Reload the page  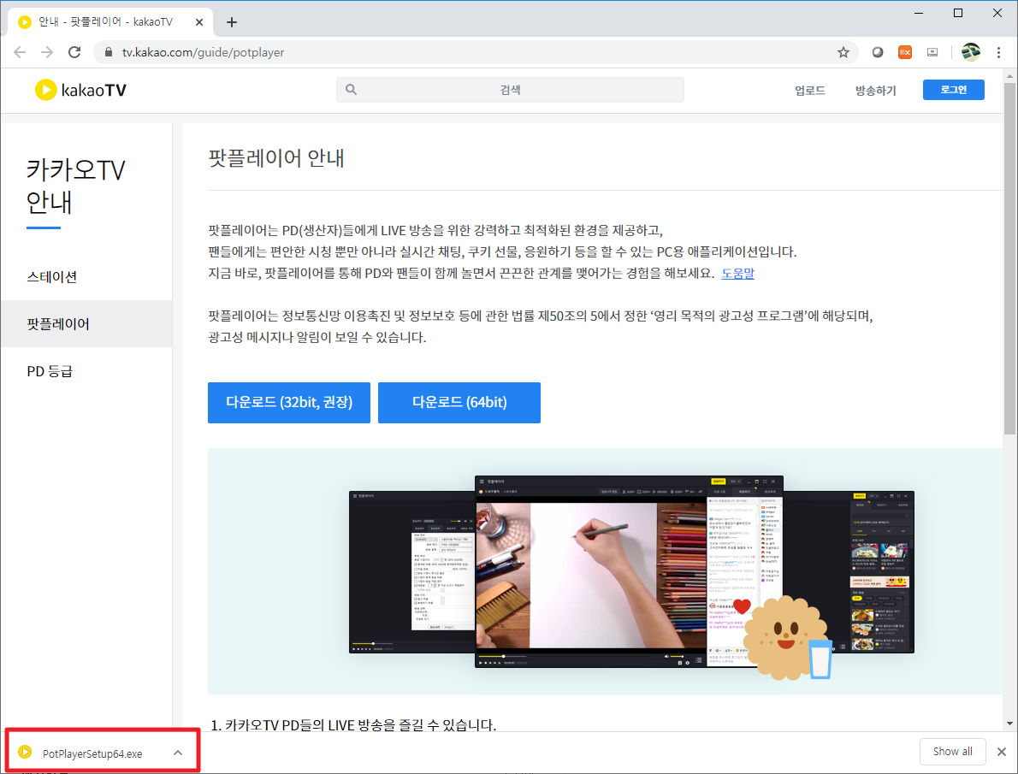(x=74, y=52)
